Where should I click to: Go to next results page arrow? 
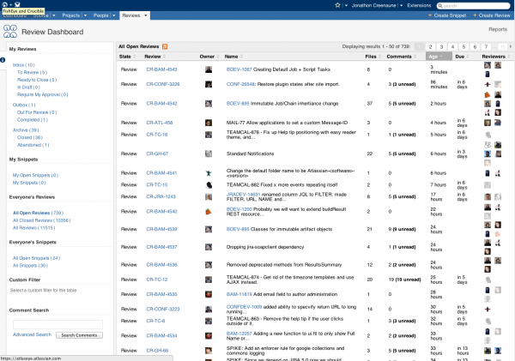pyautogui.click(x=511, y=46)
